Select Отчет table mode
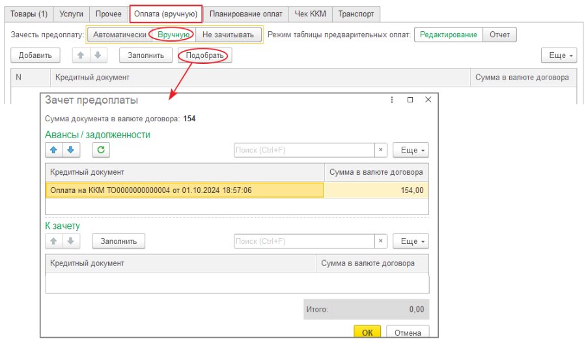The height and width of the screenshot is (341, 586). click(x=499, y=35)
